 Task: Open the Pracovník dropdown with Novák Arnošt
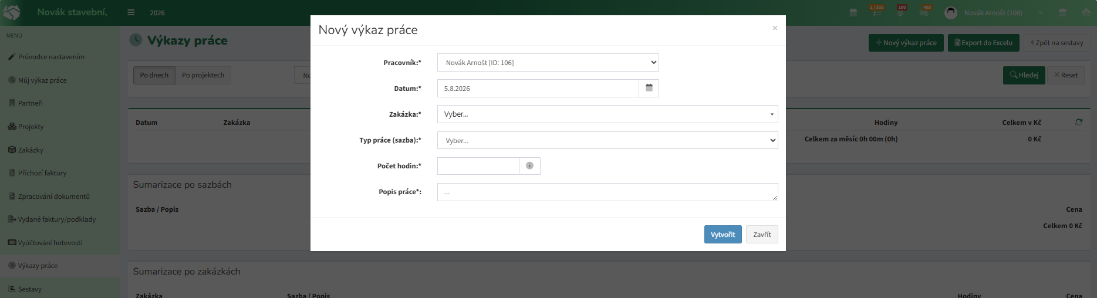click(548, 63)
